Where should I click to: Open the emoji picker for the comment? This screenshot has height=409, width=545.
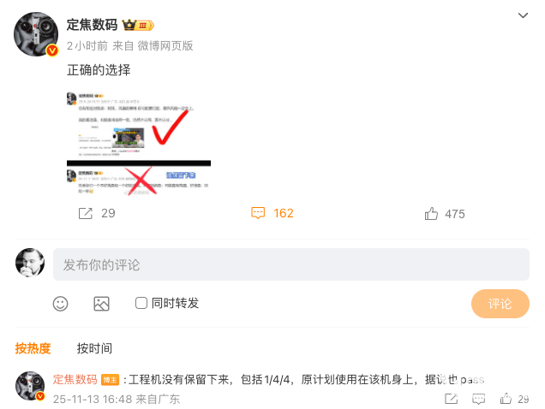point(60,304)
